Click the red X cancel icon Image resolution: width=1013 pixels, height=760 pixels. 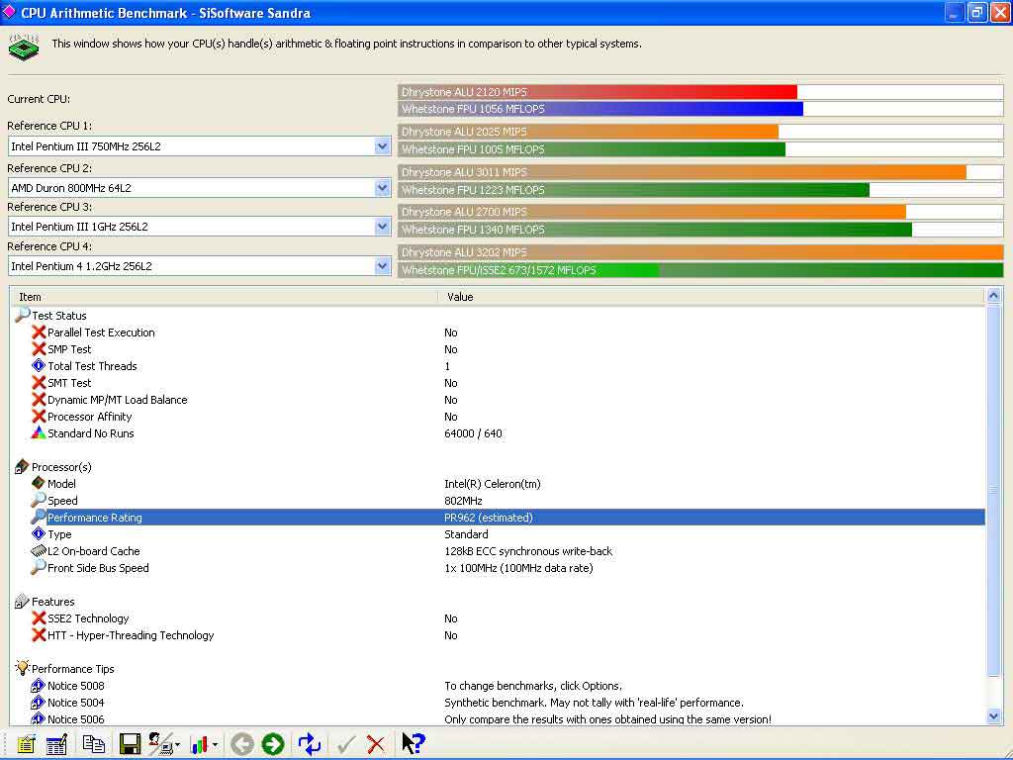pos(376,744)
